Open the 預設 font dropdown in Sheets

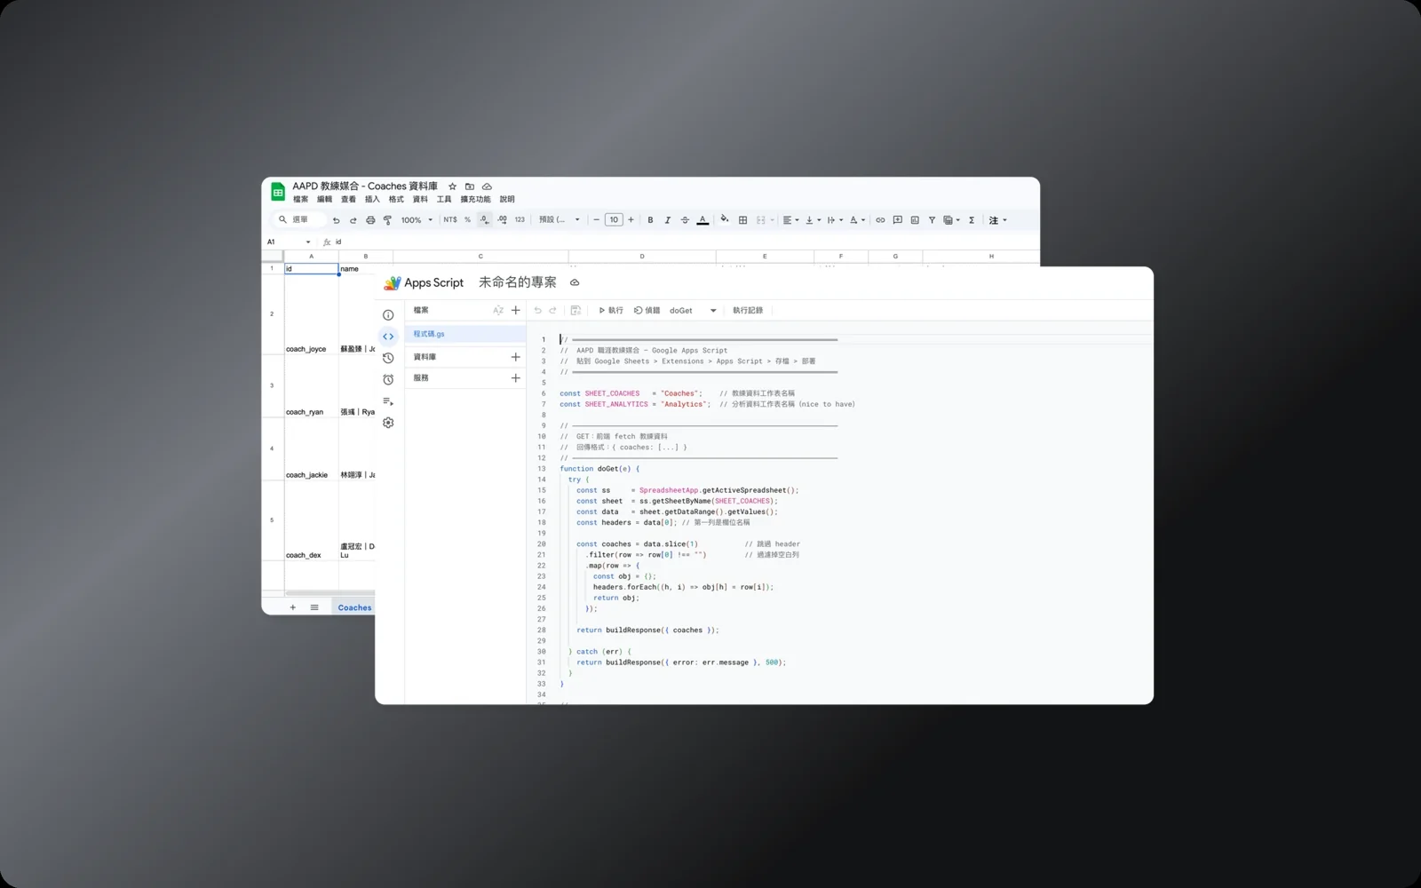[560, 220]
